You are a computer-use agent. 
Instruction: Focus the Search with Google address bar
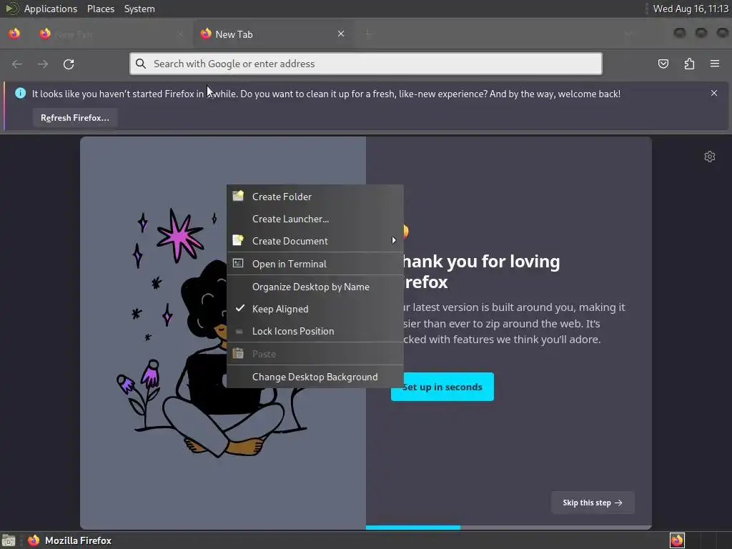pos(366,64)
